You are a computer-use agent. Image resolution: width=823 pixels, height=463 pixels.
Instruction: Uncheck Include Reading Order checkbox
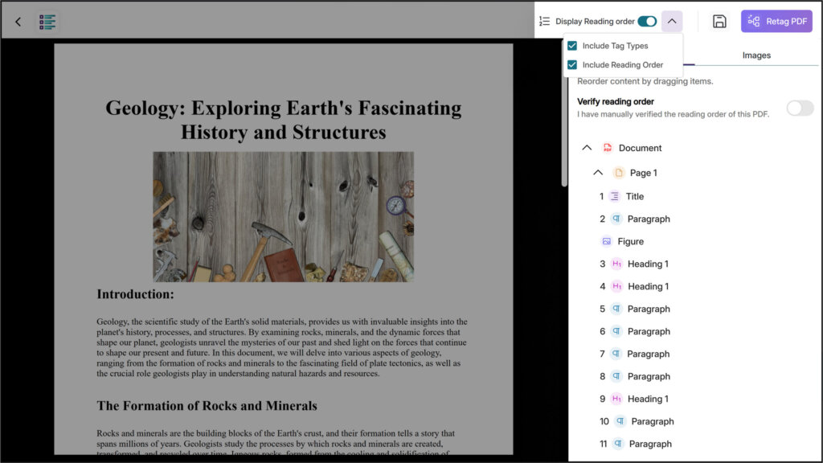[572, 65]
